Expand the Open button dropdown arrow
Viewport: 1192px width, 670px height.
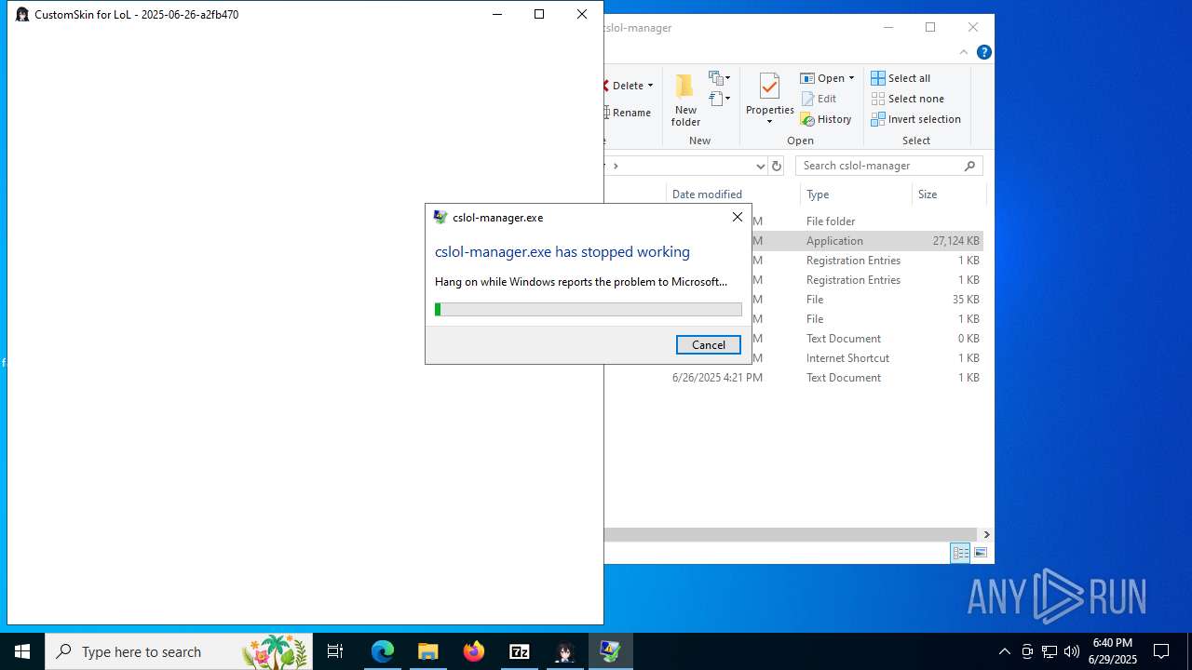click(851, 78)
